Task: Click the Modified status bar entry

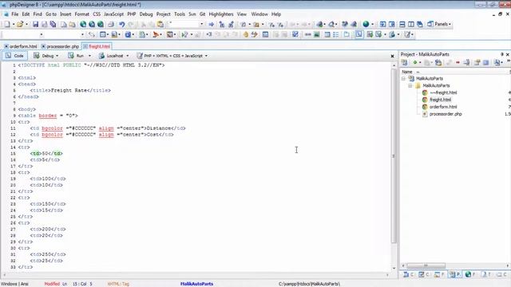Action: (52, 284)
